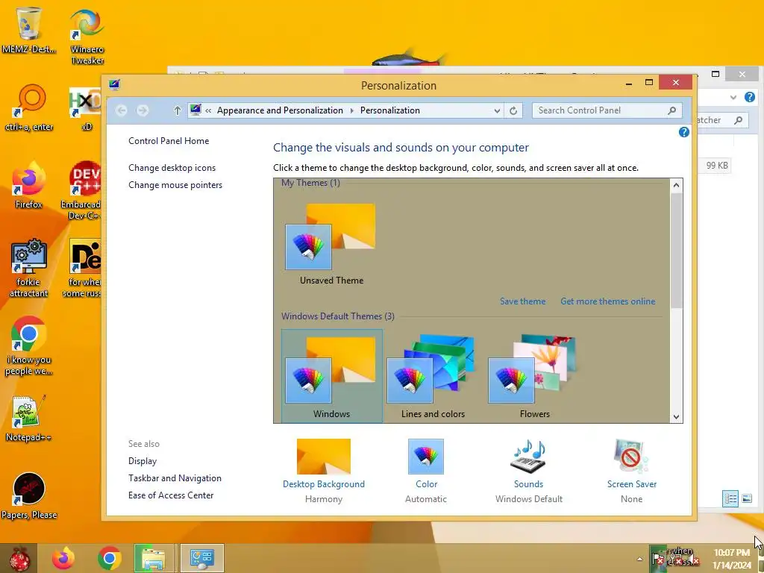Screen dimensions: 764x573
Task: Click the help icon in background Explorer window
Action: (x=749, y=97)
